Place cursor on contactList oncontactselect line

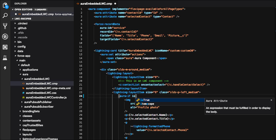pos(164,85)
